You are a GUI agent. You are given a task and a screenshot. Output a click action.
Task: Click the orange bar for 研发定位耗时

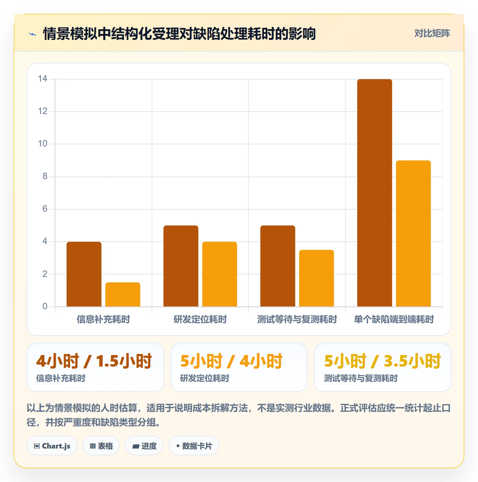(220, 274)
